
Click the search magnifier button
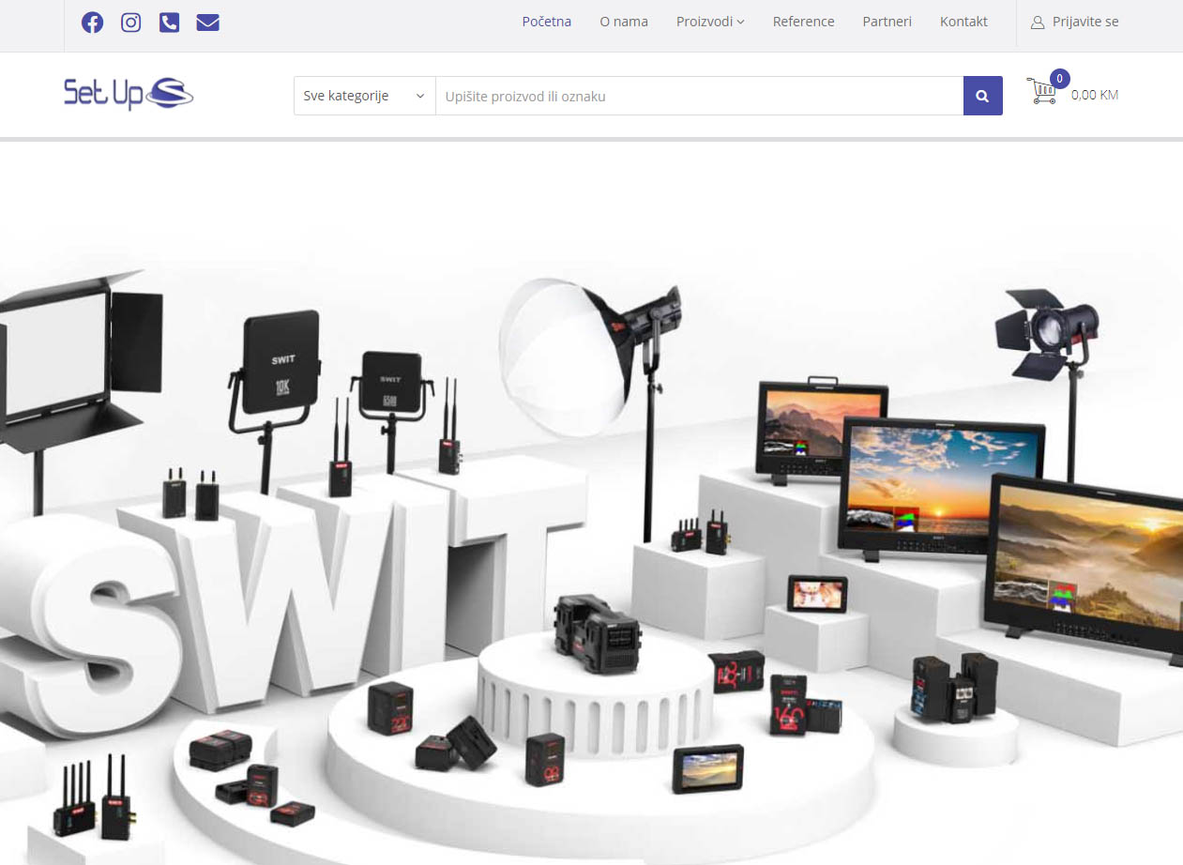982,96
